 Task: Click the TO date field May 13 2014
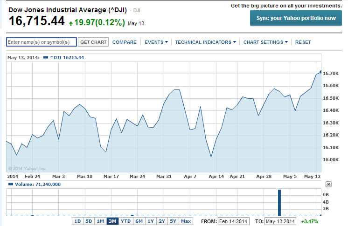(280, 221)
